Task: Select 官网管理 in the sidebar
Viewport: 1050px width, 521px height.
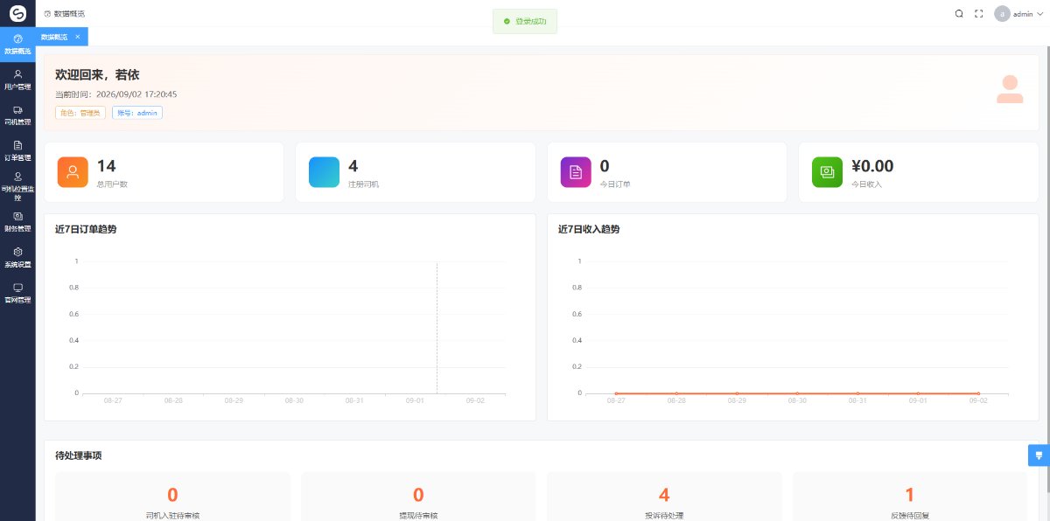Action: pos(17,294)
